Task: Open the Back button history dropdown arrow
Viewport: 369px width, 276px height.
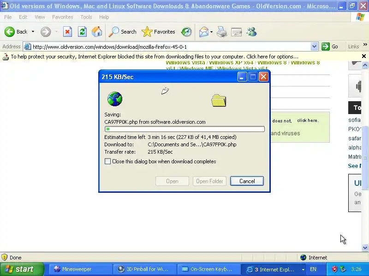Action: pyautogui.click(x=33, y=32)
